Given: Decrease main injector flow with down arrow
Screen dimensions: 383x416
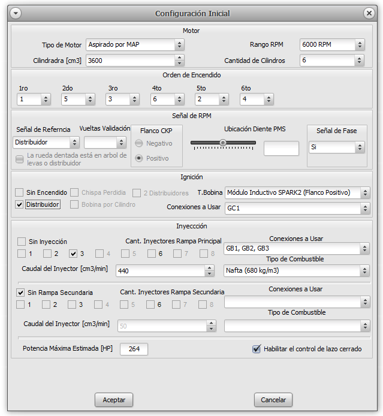Looking at the screenshot, I should (x=210, y=274).
